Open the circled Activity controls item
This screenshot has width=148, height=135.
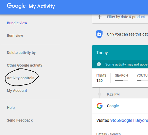point(21,78)
